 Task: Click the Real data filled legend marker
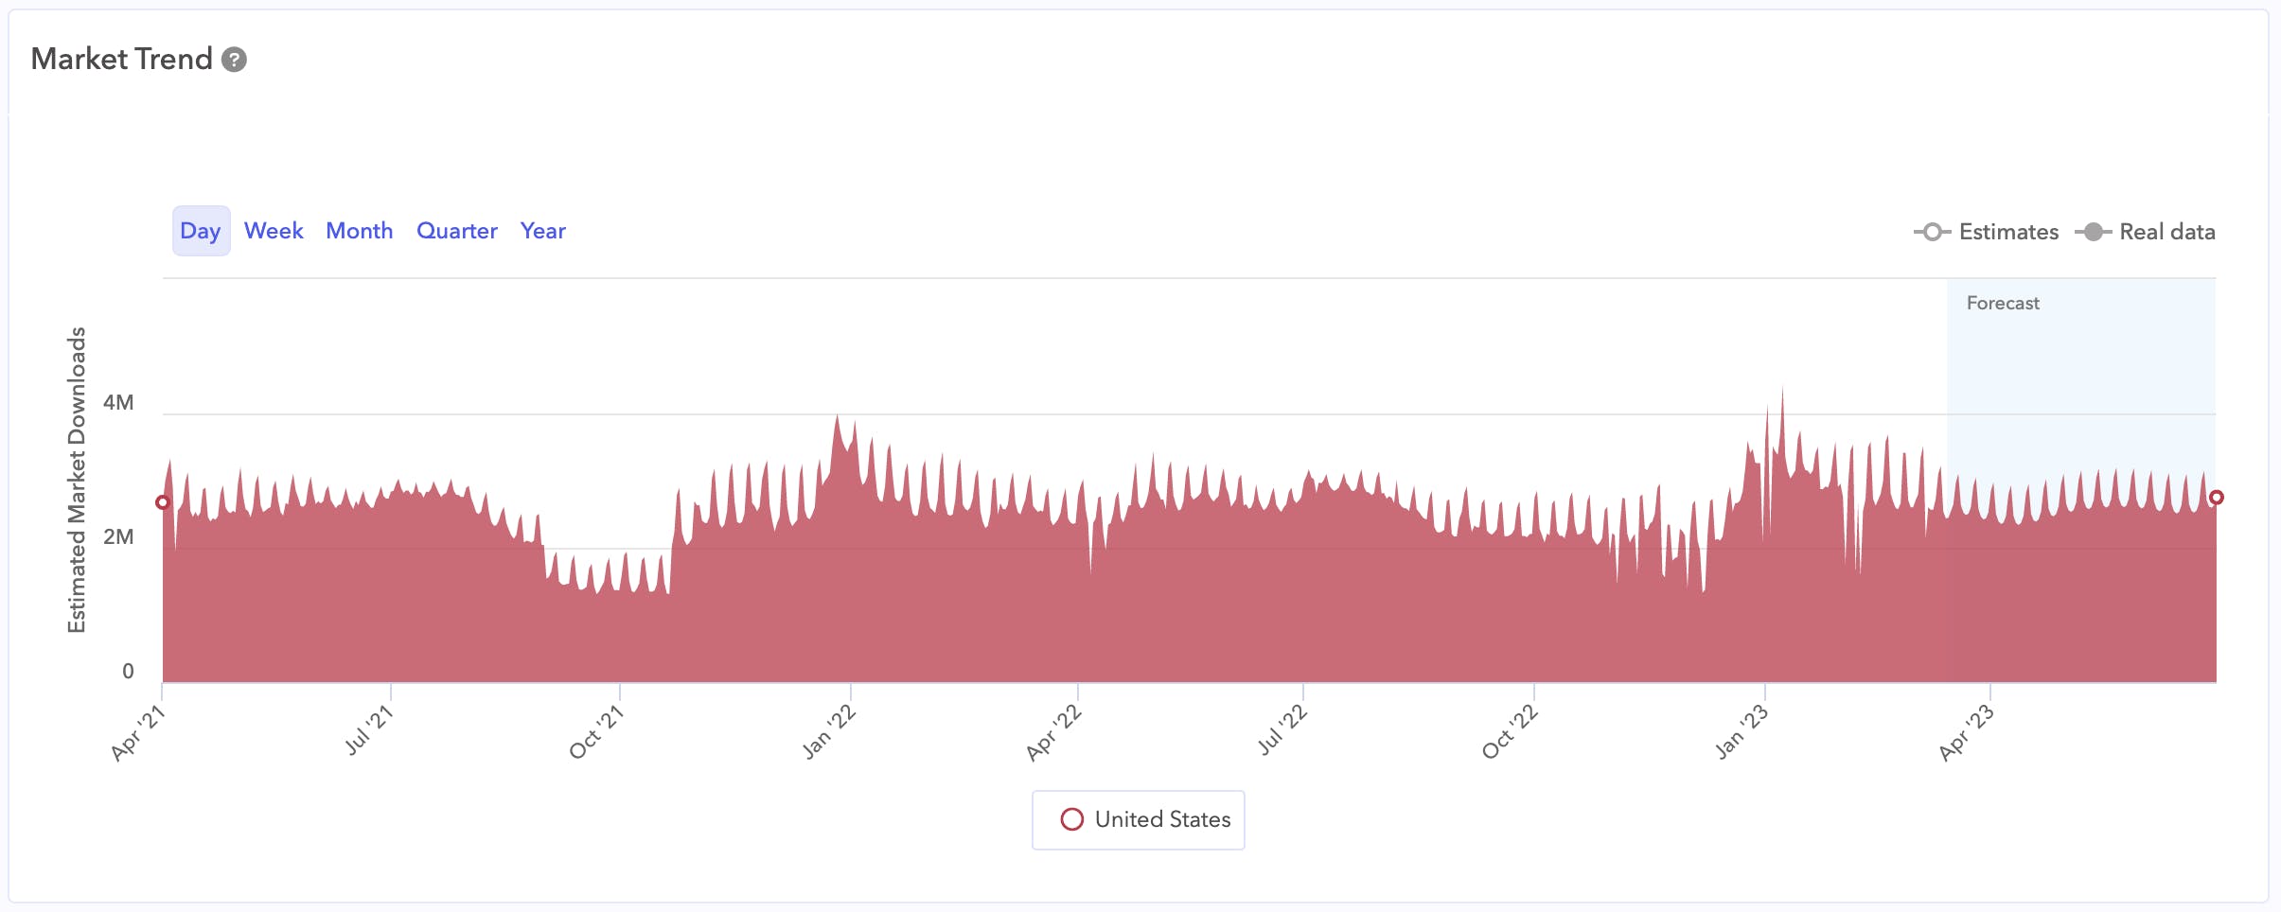(2093, 232)
